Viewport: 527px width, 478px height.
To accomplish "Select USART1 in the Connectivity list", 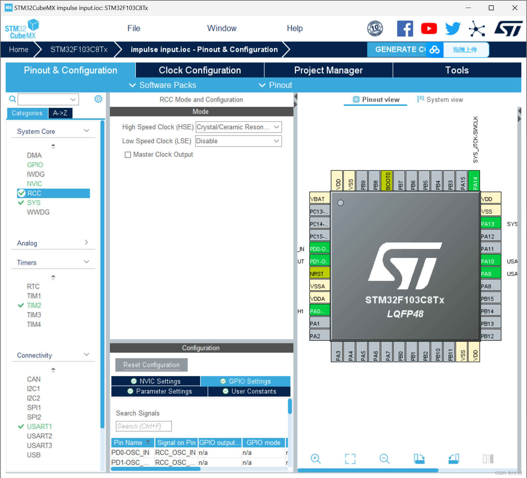I will point(39,426).
